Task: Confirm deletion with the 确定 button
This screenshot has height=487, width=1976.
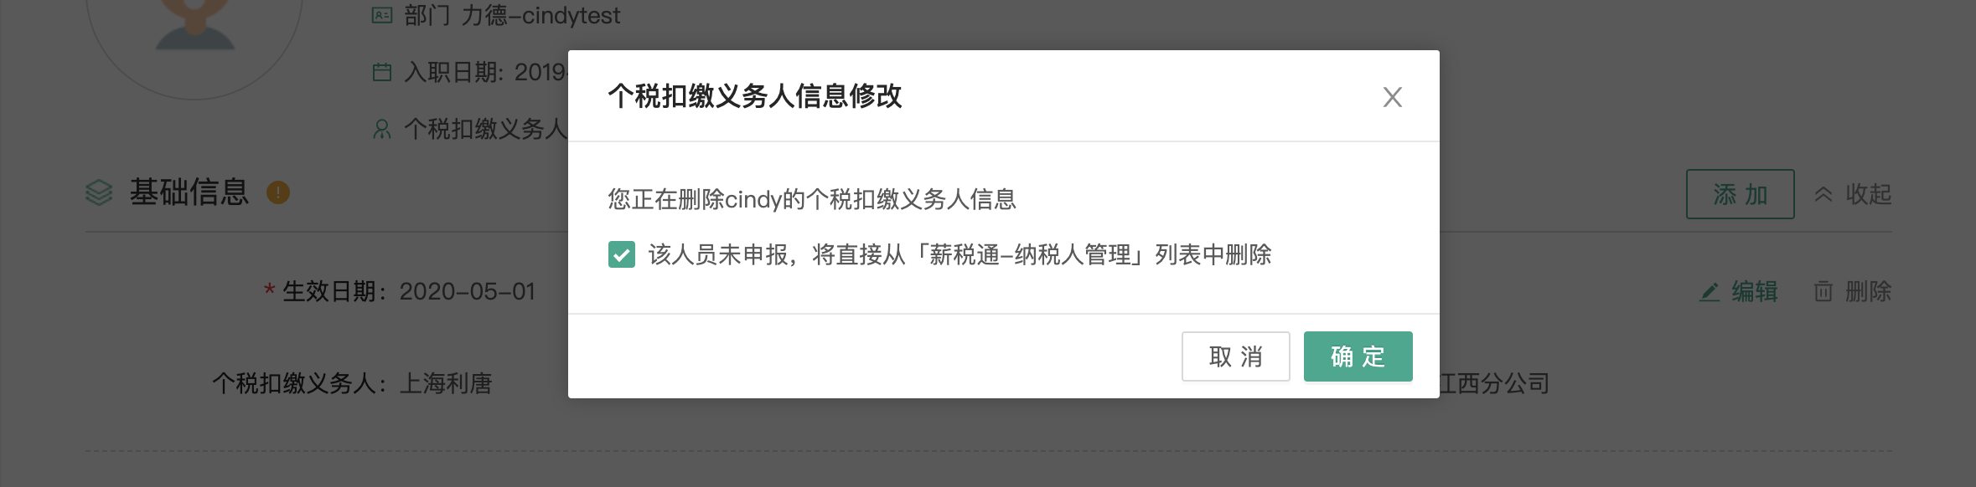Action: click(x=1358, y=356)
